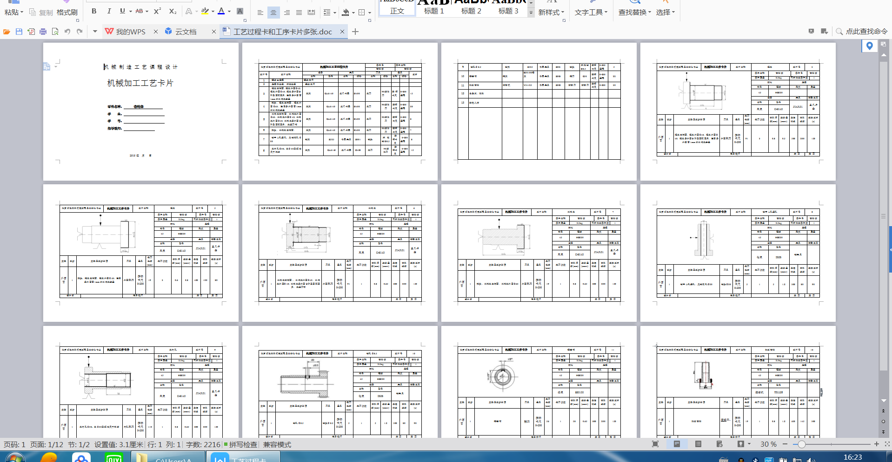Close the 工艺过程卡和工序卡片多张.doc tab
This screenshot has height=462, width=892.
pos(342,32)
